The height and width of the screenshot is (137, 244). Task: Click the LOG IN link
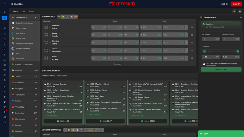coord(224,4)
